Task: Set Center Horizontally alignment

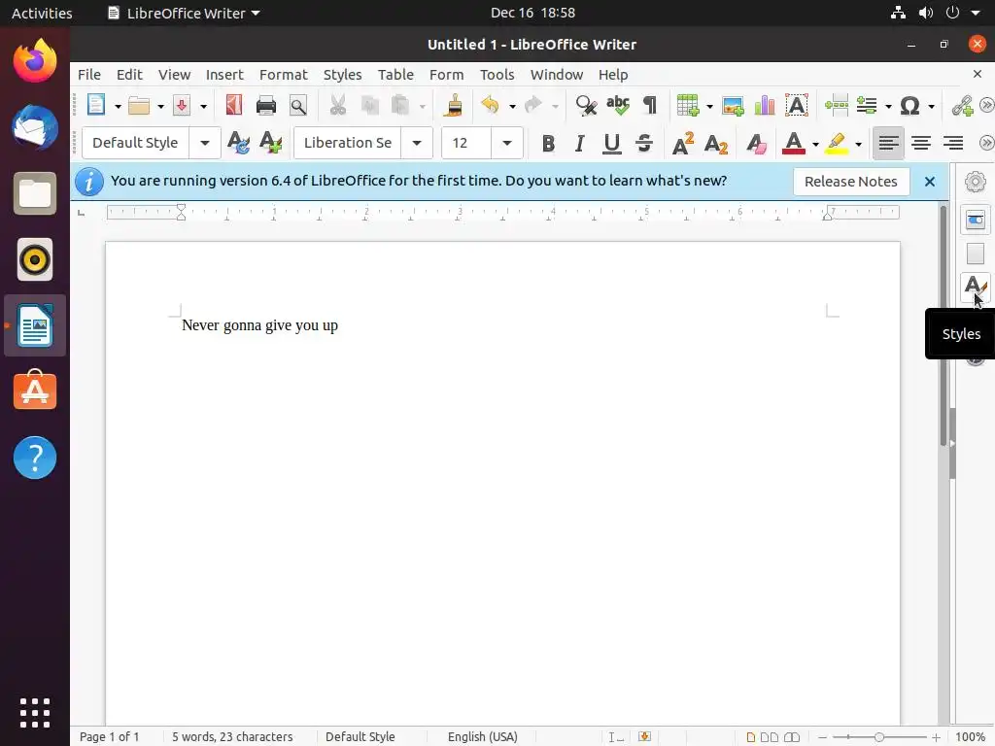Action: [x=921, y=144]
